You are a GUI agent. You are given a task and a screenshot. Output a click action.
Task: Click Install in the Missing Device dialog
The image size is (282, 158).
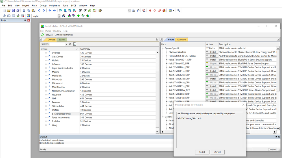[202, 152]
